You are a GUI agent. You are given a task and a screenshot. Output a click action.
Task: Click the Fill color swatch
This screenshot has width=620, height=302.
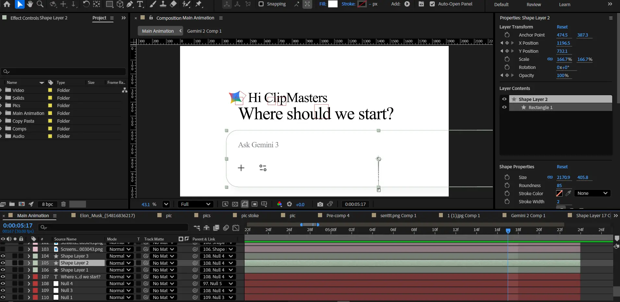coord(333,4)
